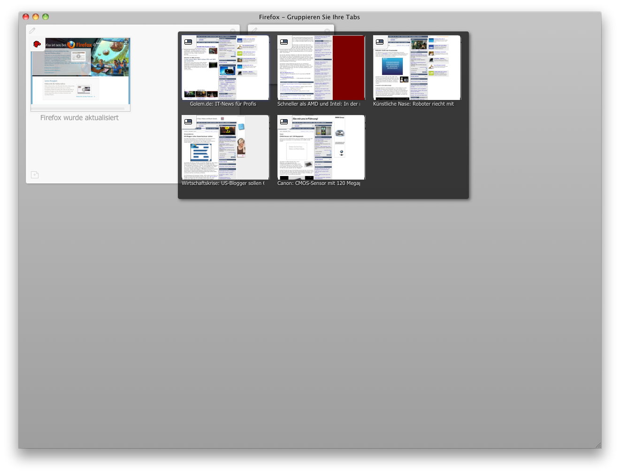Click the video play button inside the Firefox thumbnail
Screen dimensions: 620x474
click(x=78, y=56)
